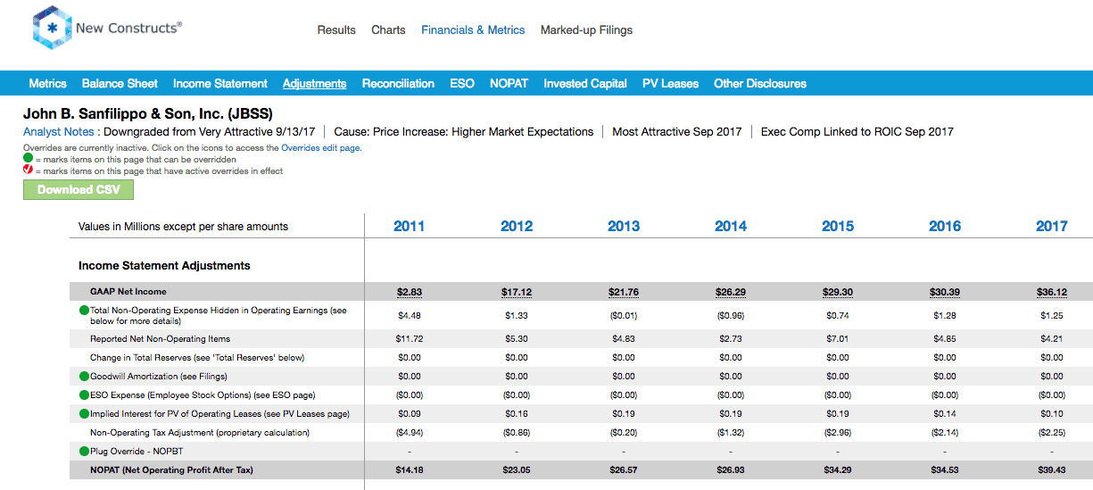Click the 2013 column year header
Viewport: 1093px width, 490px height.
click(623, 226)
